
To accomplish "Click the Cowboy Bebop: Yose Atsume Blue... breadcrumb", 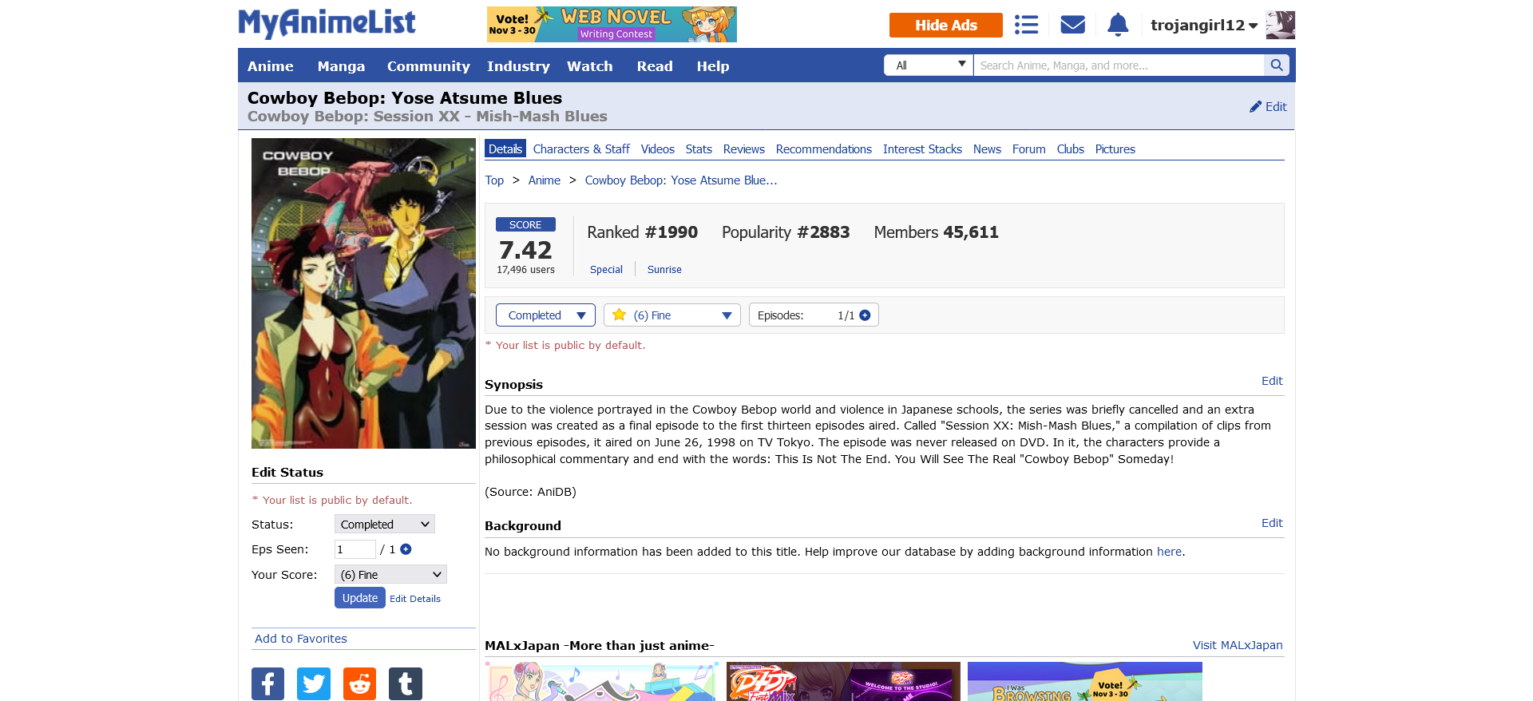I will coord(681,180).
